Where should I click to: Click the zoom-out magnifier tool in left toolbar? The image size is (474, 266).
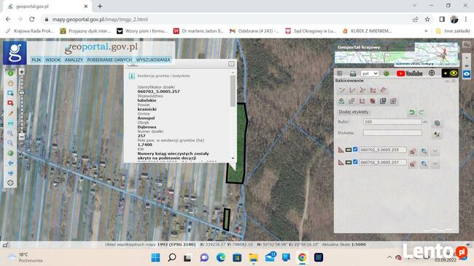coord(10,142)
